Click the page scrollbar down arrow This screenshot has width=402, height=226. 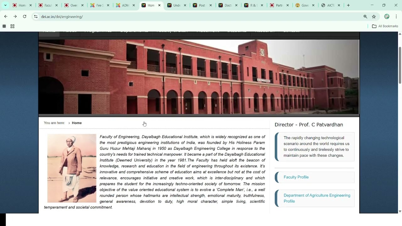400,211
